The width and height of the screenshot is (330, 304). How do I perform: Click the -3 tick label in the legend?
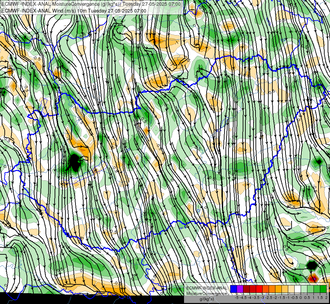263,298
